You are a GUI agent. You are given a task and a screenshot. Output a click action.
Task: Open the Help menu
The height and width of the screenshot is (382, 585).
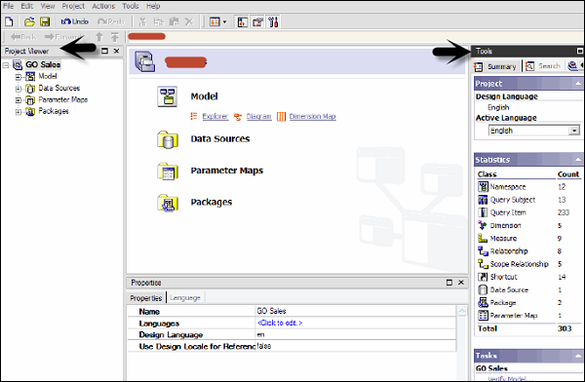click(153, 6)
